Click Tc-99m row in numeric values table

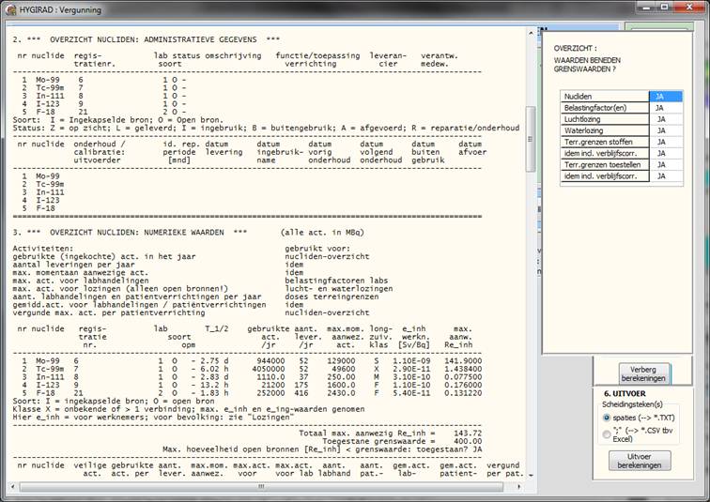(x=252, y=369)
